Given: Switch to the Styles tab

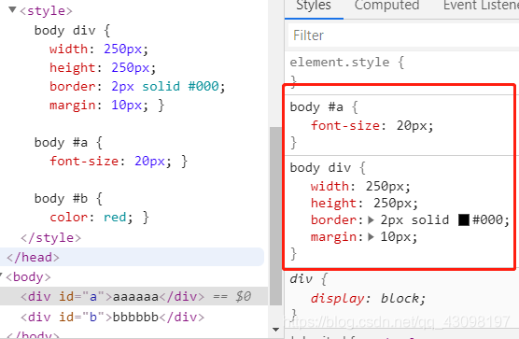Looking at the screenshot, I should [x=314, y=6].
